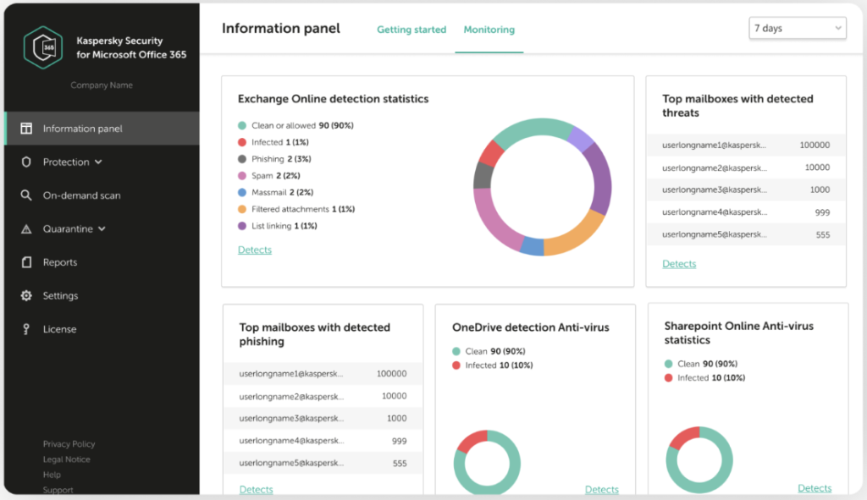Open Detects link under Exchange Online statistics
867x500 pixels.
[254, 250]
